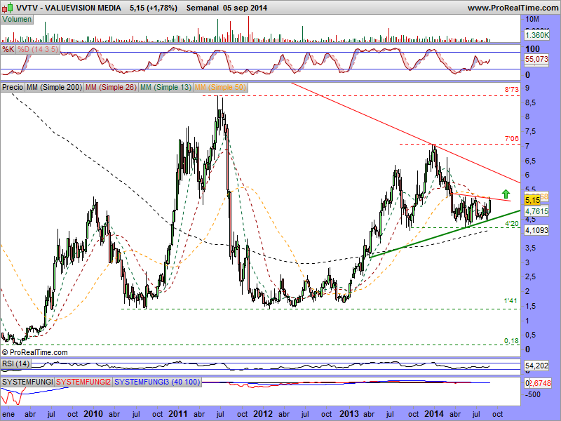Click the 2011 year label on time axis
Viewport: 561px width, 421px height.
178,414
